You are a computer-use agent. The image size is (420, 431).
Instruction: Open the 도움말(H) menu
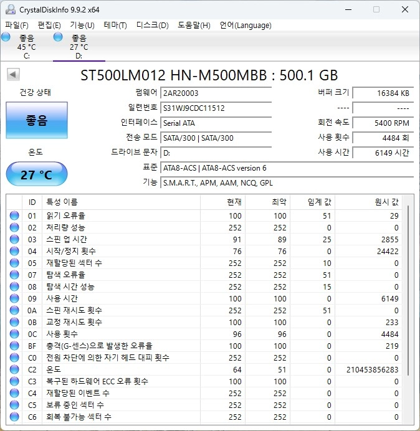point(194,26)
